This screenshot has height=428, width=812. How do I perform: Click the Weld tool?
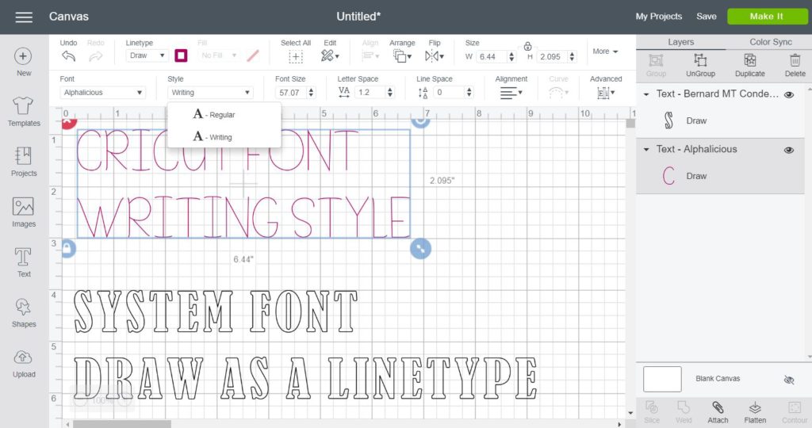[x=684, y=412]
